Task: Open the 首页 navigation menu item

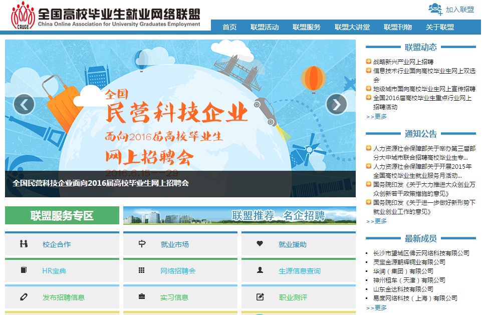Action: [x=229, y=27]
